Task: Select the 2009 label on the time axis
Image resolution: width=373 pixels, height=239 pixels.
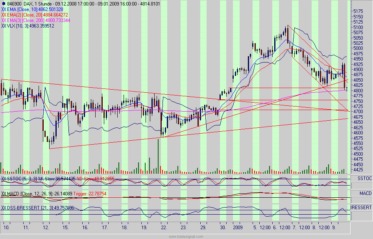Action: pos(238,227)
